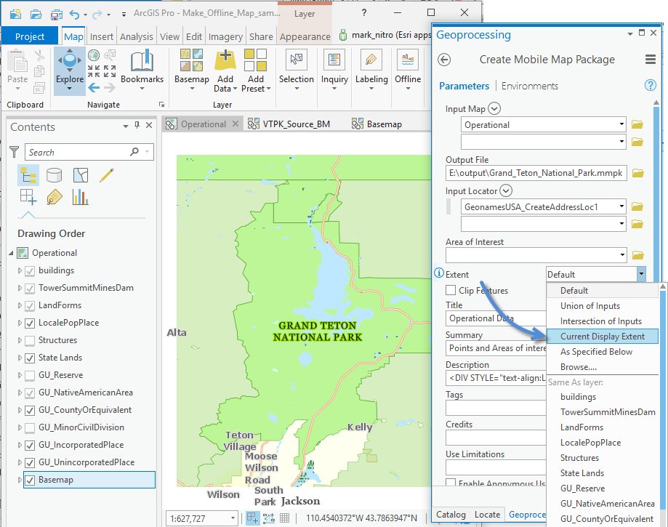Switch to the Analysis ribbon tab
Image resolution: width=668 pixels, height=527 pixels.
click(137, 36)
